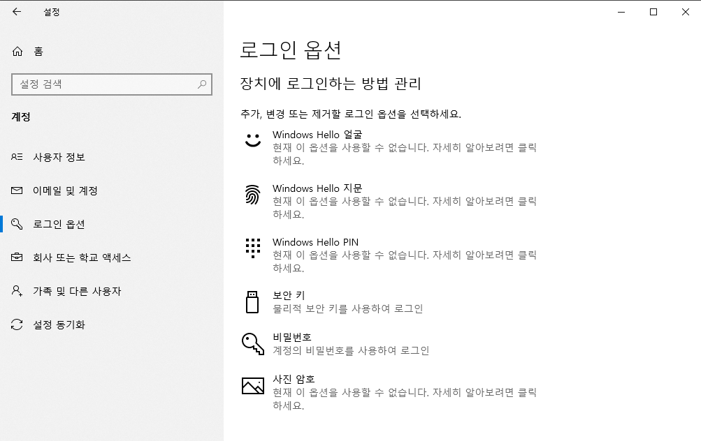
Task: Click the briefcase icon for 회사 또는 학교 액세스
Action: (x=17, y=257)
